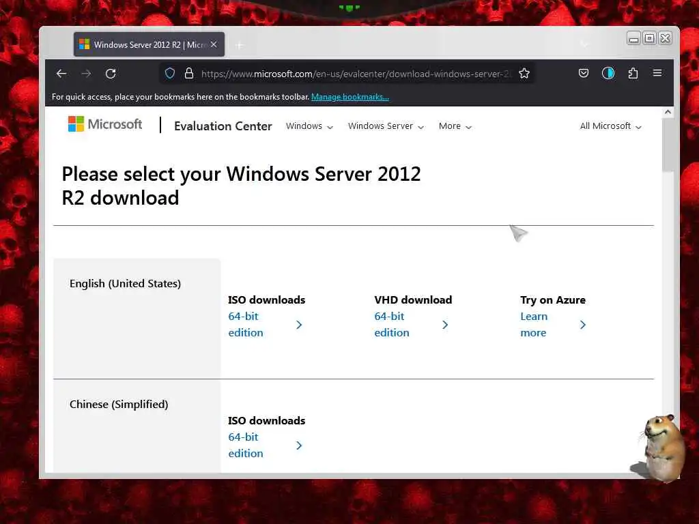Image resolution: width=699 pixels, height=524 pixels.
Task: Open the More navigation dropdown
Action: [x=455, y=126]
